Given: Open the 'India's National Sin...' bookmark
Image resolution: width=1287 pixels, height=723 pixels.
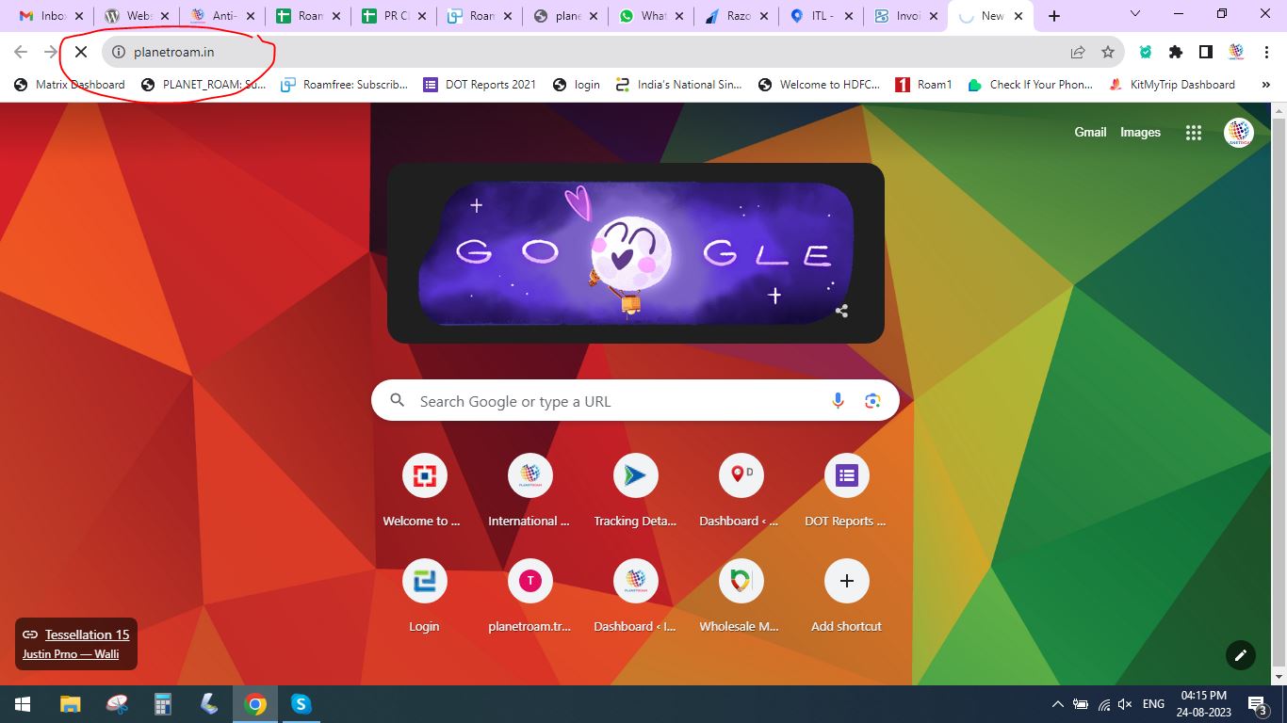Looking at the screenshot, I should [x=678, y=85].
